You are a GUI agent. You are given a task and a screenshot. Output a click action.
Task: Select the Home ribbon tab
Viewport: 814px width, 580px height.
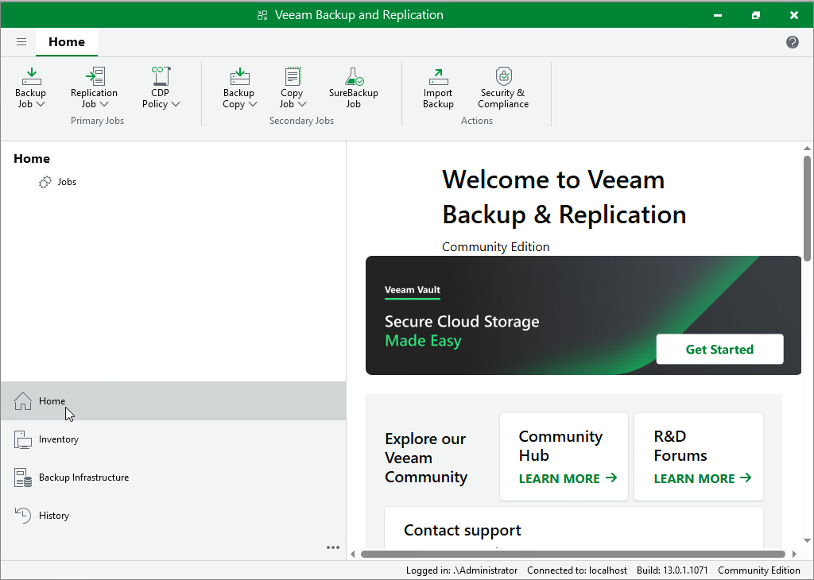[x=67, y=42]
